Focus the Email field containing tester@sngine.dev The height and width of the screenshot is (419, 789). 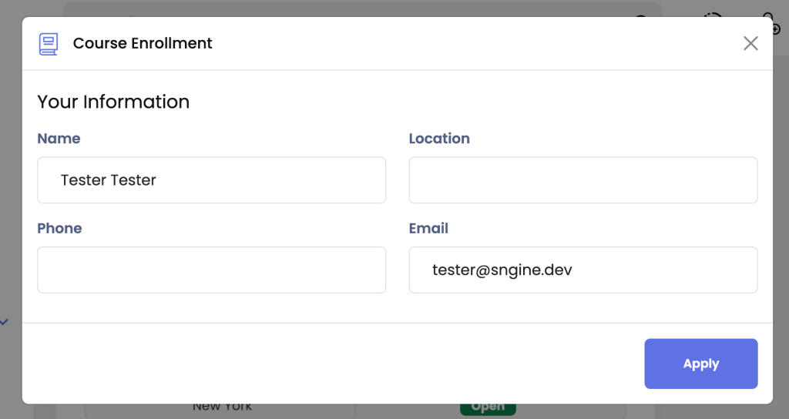pos(583,270)
